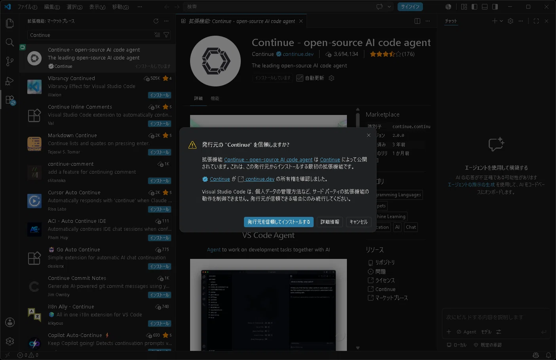Toggle the secondary side bar

tap(495, 7)
